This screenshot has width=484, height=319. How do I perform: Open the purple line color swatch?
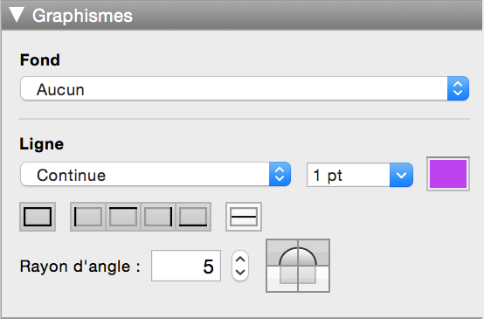point(448,174)
